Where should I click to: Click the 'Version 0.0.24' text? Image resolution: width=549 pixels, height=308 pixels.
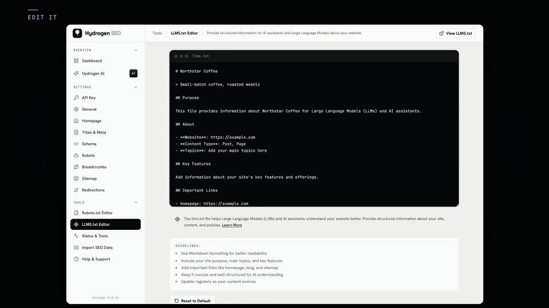[105, 298]
